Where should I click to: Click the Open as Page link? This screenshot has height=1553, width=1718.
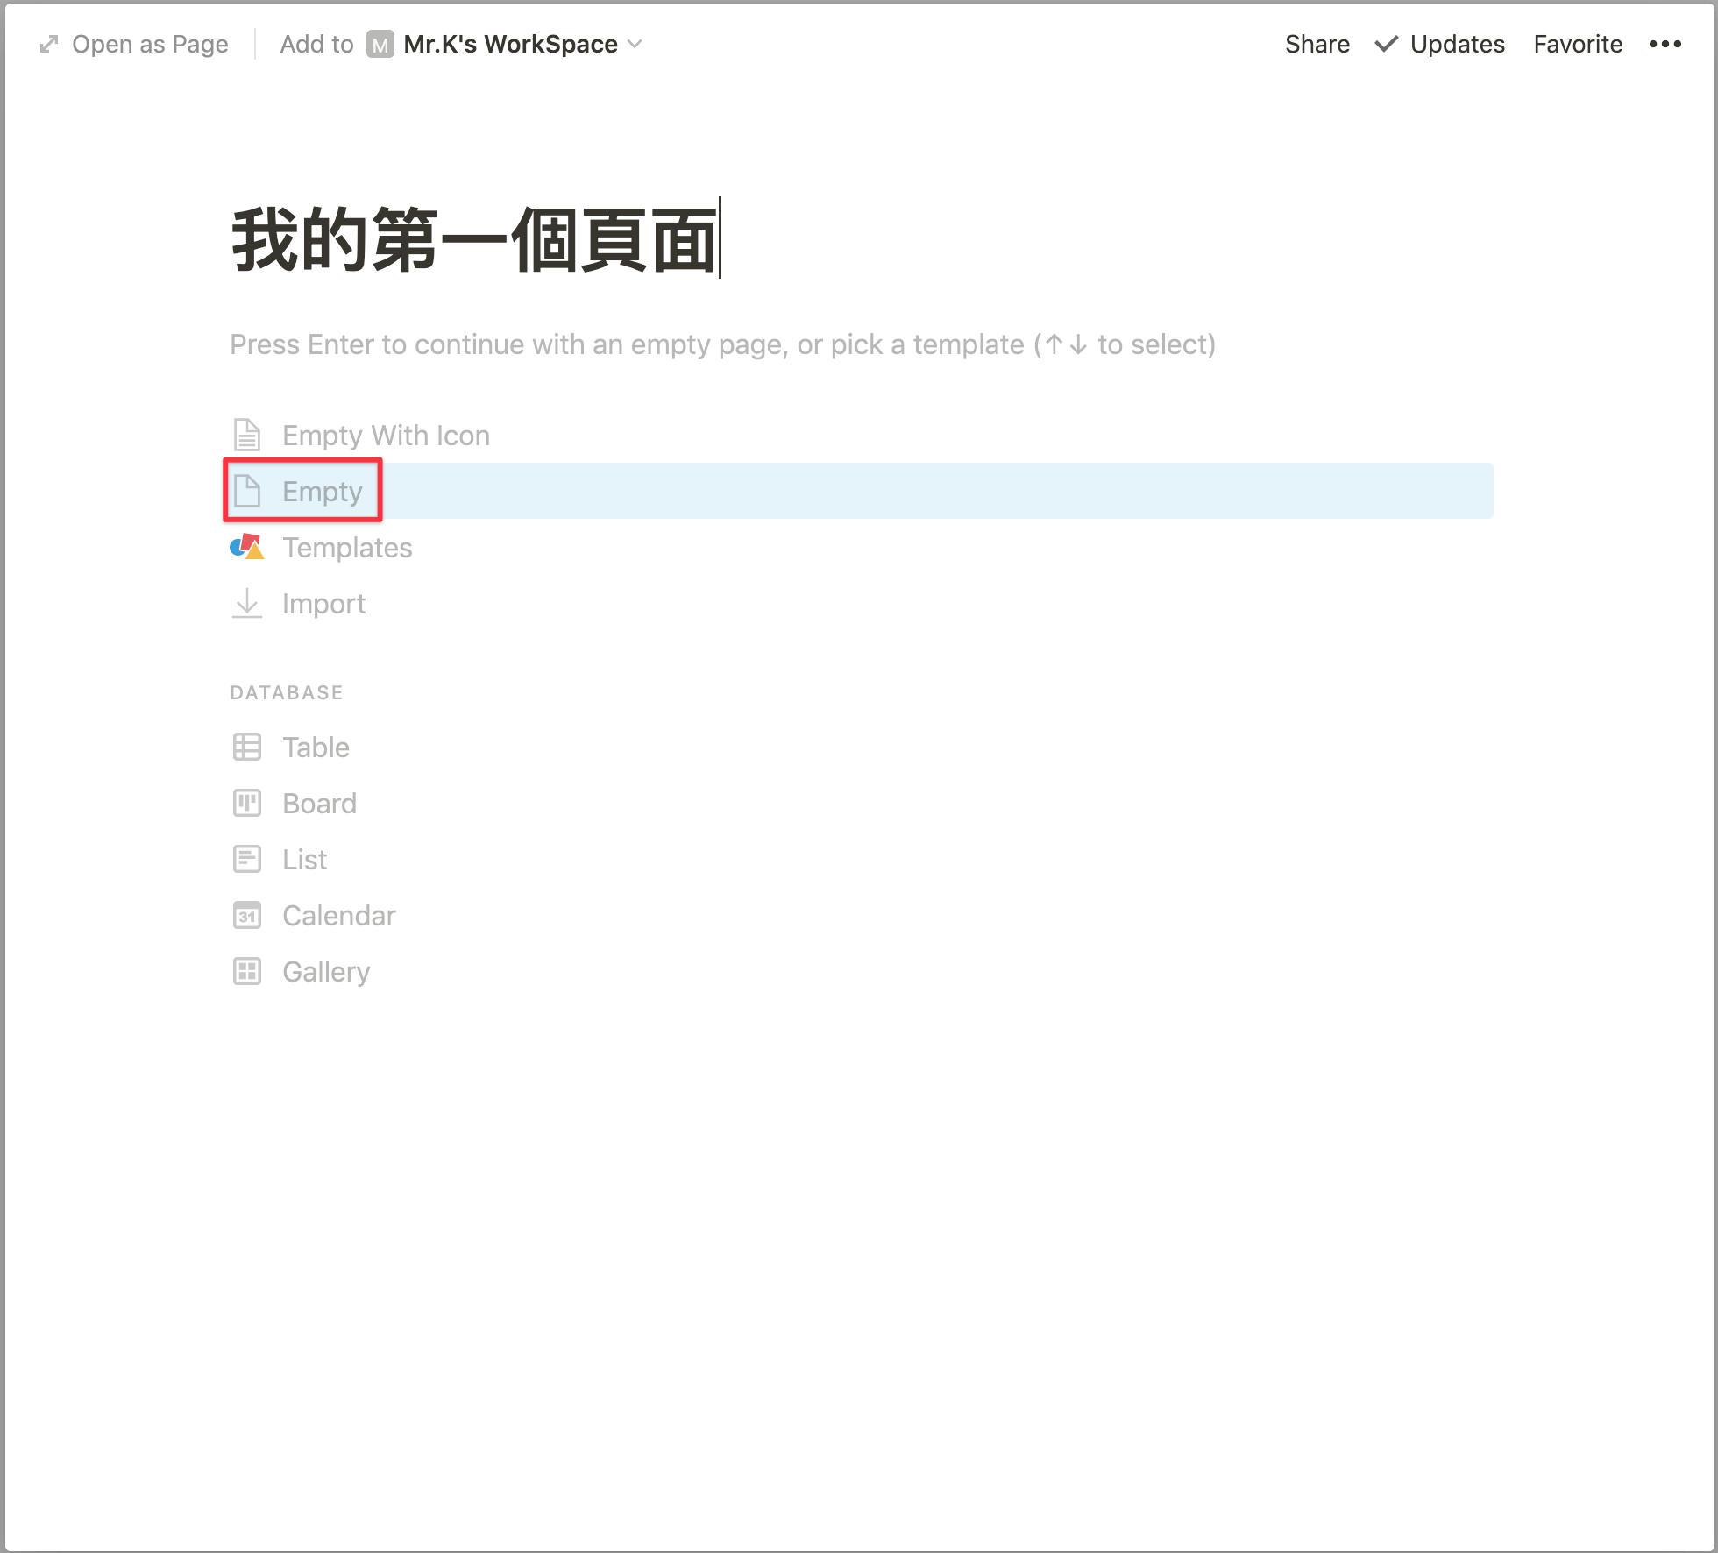click(150, 44)
